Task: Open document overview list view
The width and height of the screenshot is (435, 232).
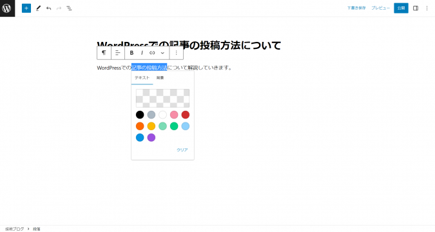Action: tap(69, 8)
